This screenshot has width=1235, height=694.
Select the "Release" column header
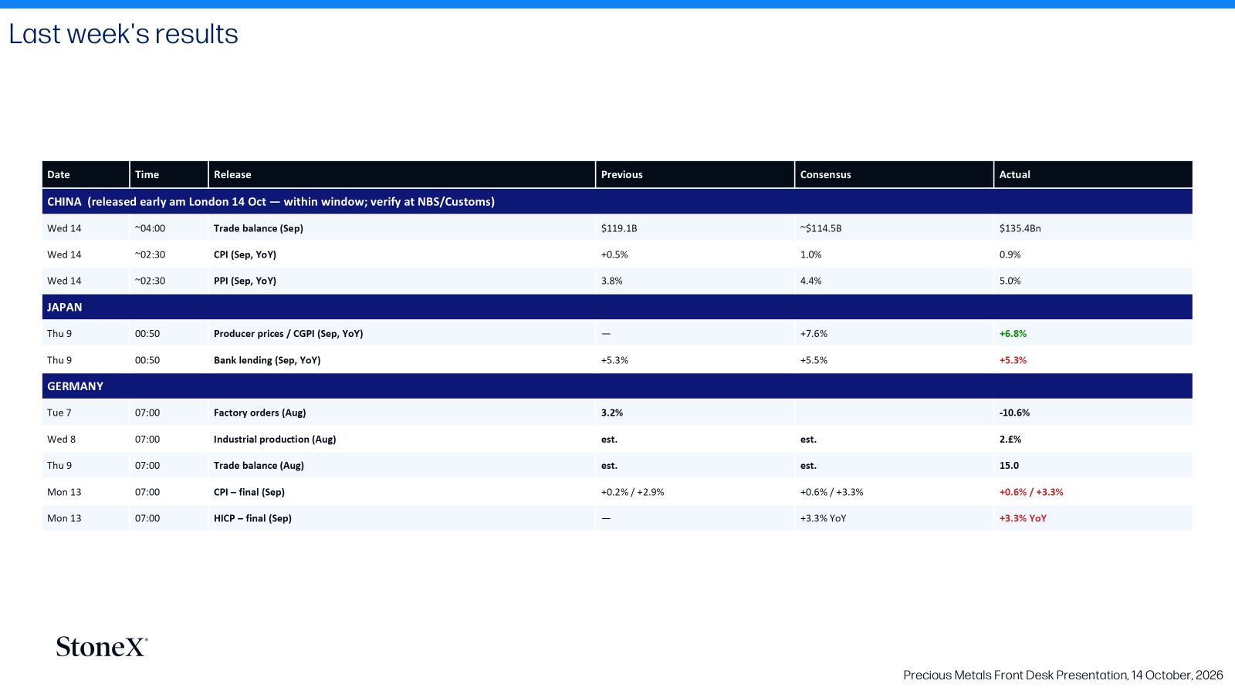tap(401, 174)
